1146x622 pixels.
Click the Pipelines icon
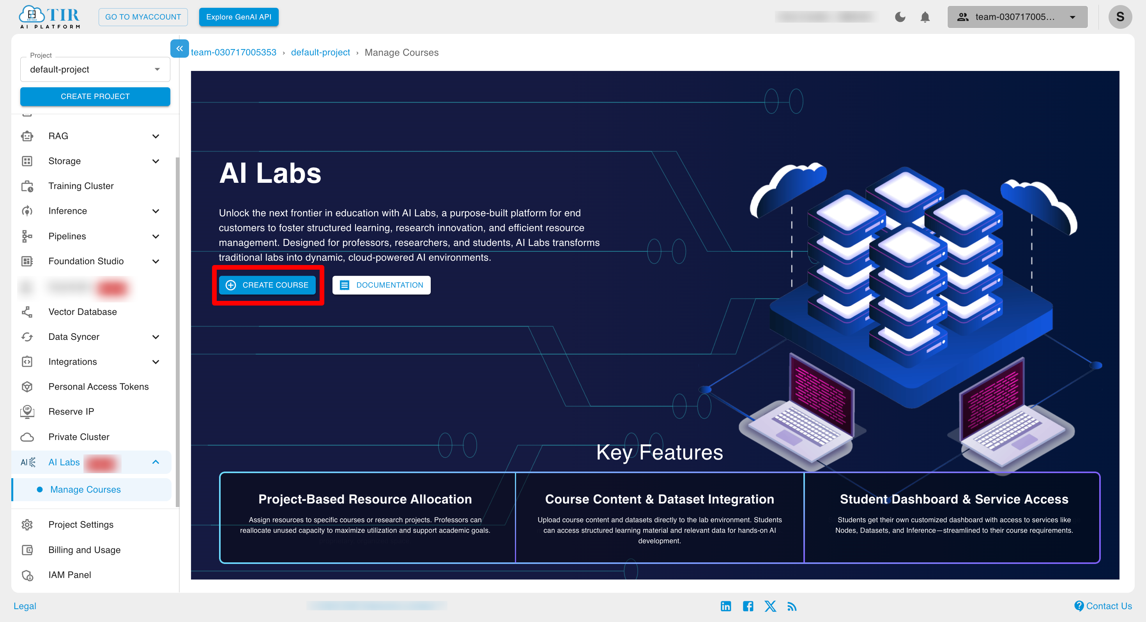tap(27, 236)
